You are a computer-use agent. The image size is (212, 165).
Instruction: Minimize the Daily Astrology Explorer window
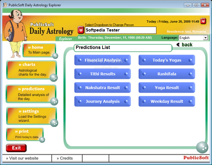point(188,5)
